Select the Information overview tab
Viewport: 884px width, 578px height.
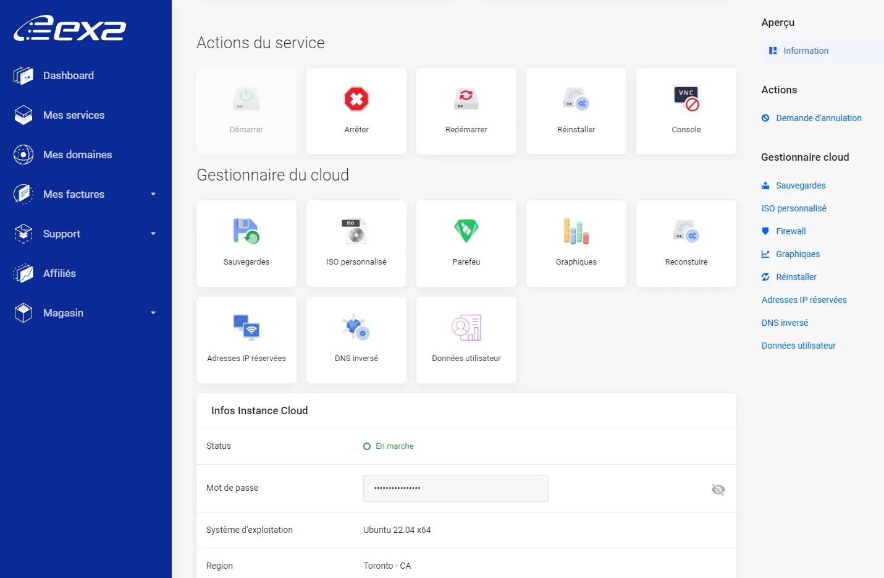coord(806,51)
